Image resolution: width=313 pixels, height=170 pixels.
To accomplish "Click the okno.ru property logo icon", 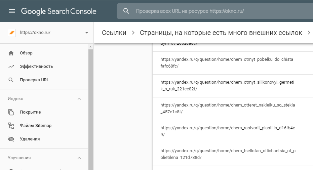I will click(11, 33).
